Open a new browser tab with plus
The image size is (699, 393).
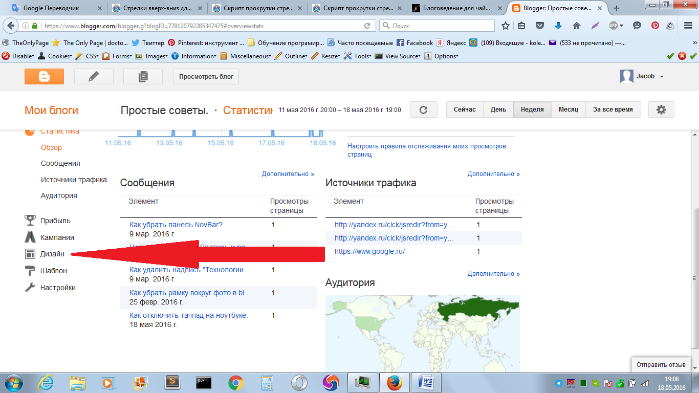coord(617,8)
